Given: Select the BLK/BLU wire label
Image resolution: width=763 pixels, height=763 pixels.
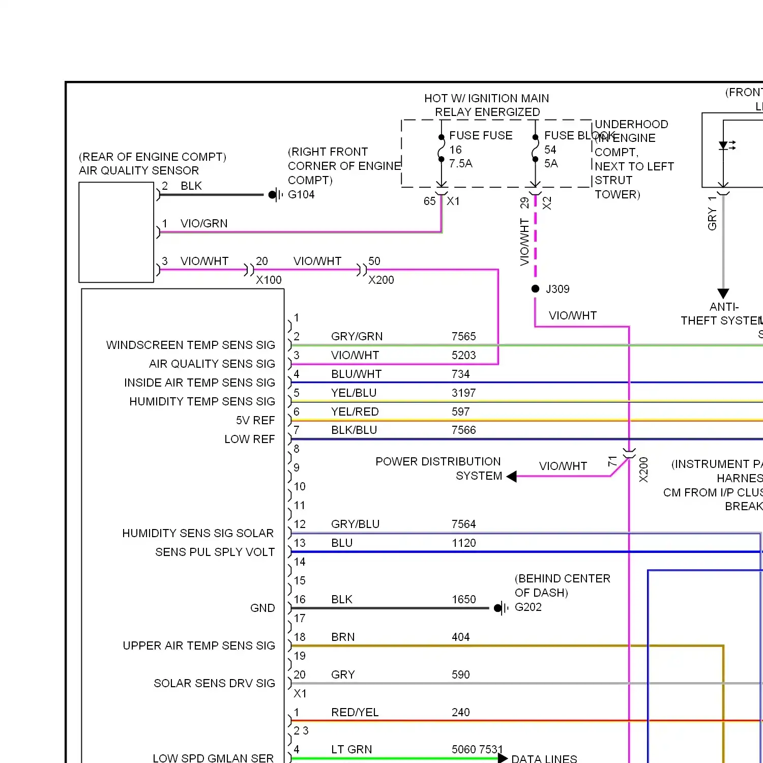Looking at the screenshot, I should click(354, 430).
